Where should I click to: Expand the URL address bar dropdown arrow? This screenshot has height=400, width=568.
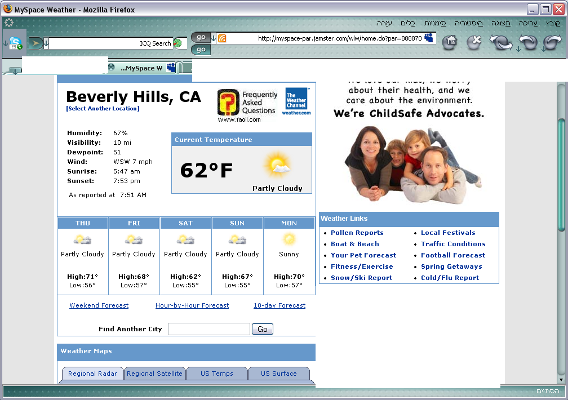tap(214, 38)
